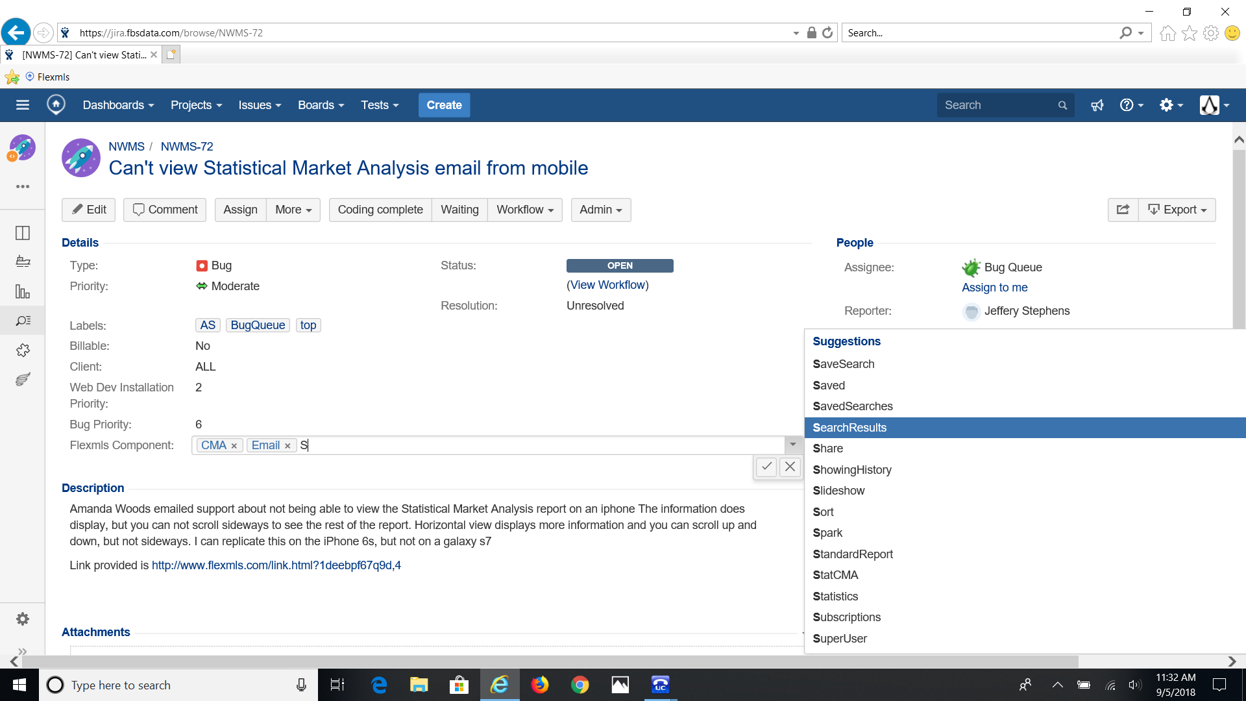Remove the Email component tag
The image size is (1246, 701).
[287, 446]
